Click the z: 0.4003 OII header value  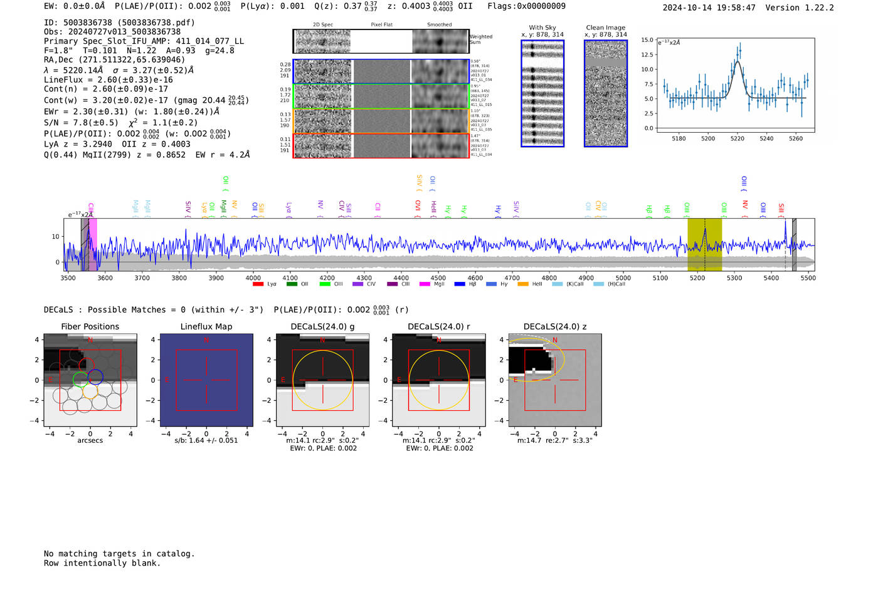pos(430,6)
